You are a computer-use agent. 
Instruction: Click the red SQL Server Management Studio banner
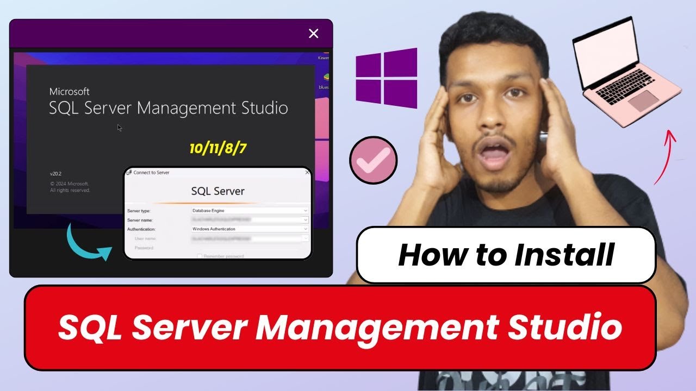coord(340,327)
